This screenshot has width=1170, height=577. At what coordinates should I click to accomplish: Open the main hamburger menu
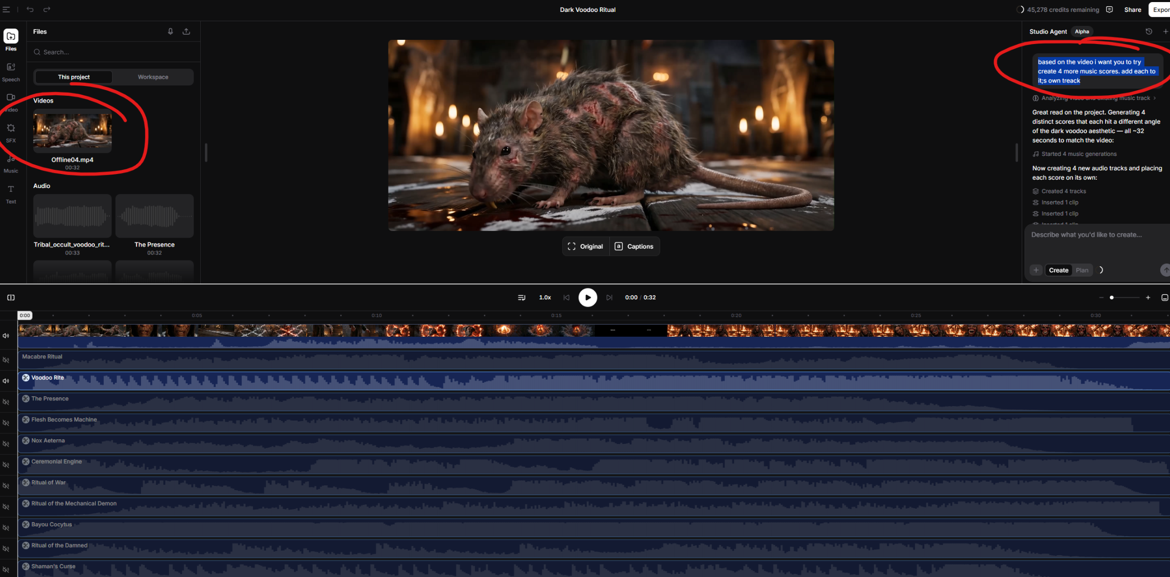6,9
